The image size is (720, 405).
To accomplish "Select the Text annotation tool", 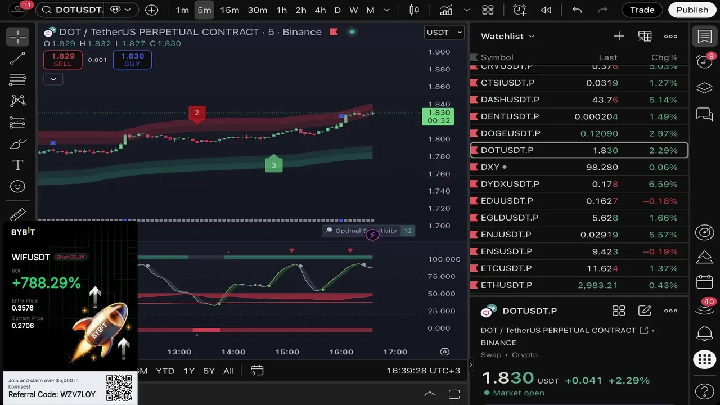I will pyautogui.click(x=18, y=165).
